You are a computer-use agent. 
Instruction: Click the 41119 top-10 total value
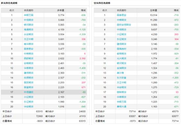coord(82,116)
